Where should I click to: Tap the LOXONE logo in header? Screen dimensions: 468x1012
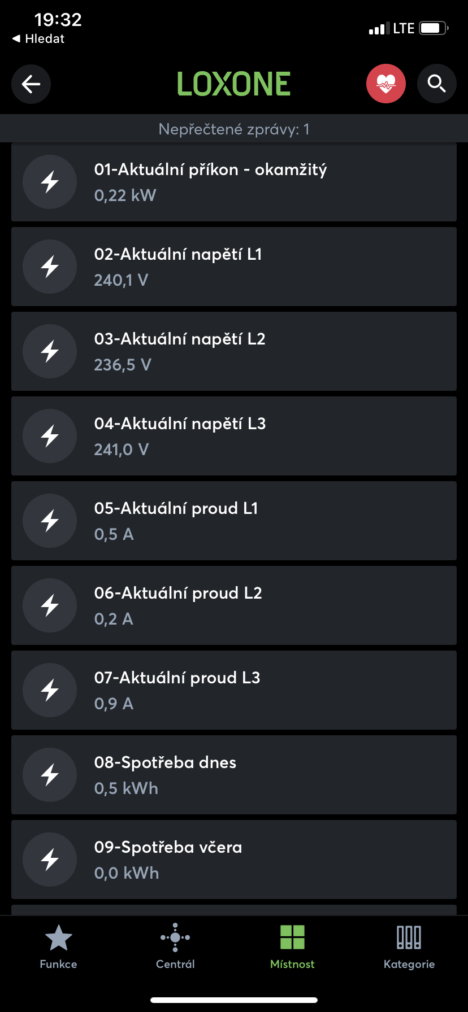(234, 84)
